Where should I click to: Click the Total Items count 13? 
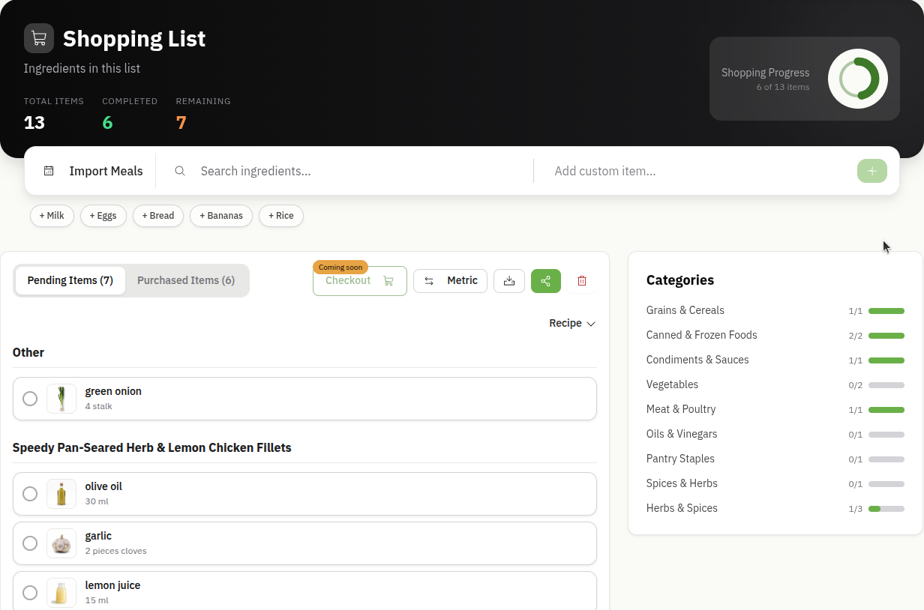pos(34,123)
